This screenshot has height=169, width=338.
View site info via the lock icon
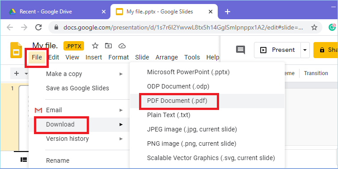pos(56,27)
